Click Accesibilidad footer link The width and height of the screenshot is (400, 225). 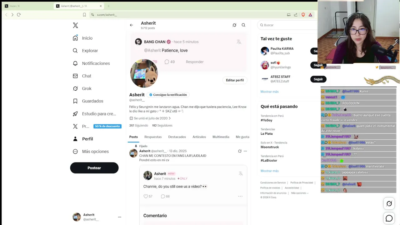tap(292, 188)
